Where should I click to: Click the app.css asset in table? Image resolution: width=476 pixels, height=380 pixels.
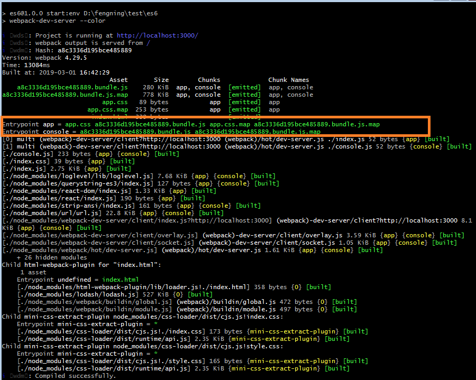pos(115,102)
